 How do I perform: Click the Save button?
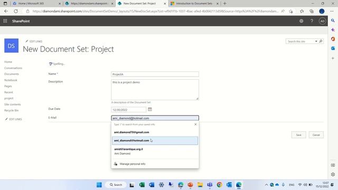pos(298,135)
